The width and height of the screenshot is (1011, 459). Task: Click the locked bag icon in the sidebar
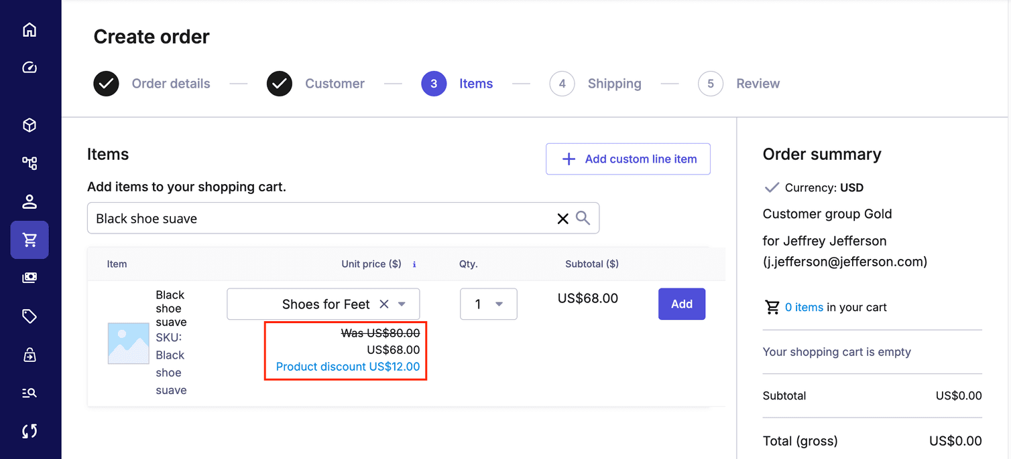[x=29, y=354]
